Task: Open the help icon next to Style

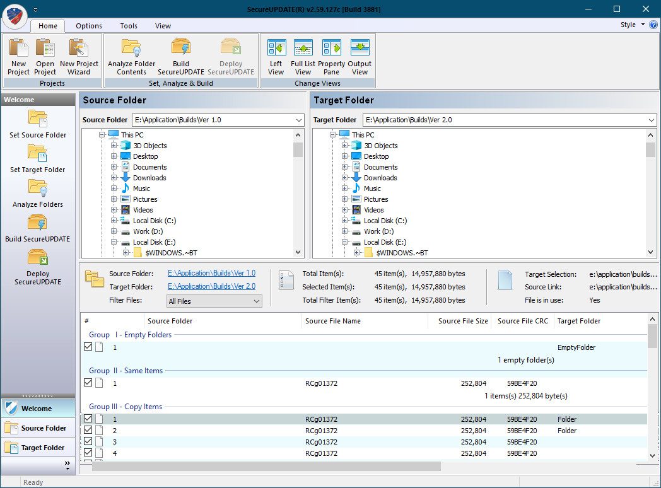Action: click(x=653, y=25)
